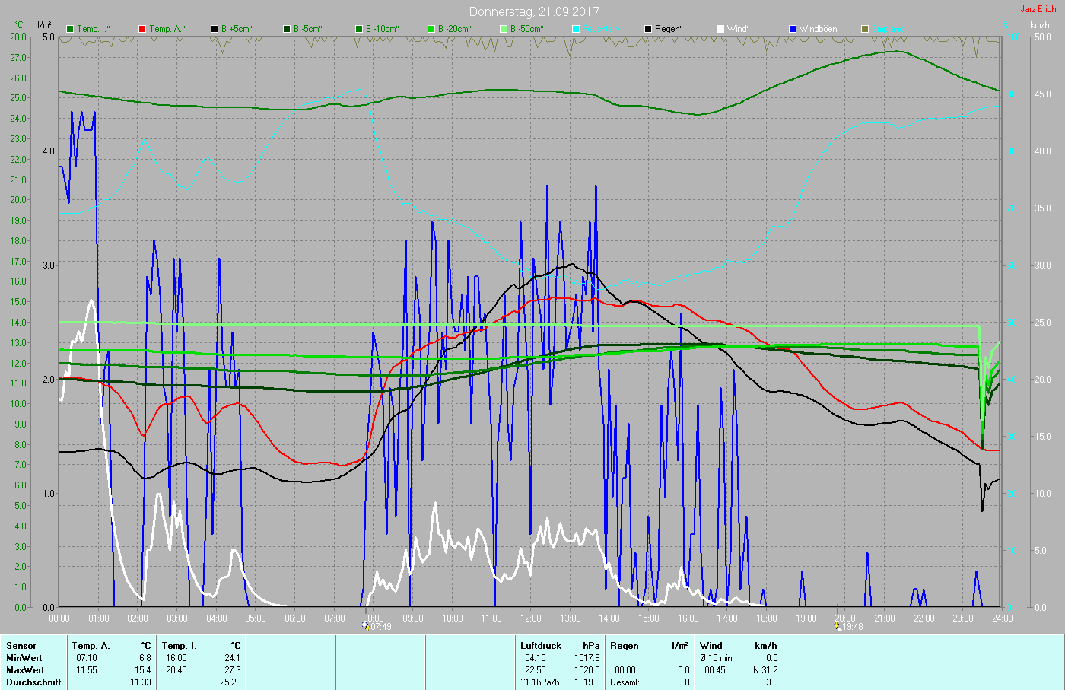Toggle the B -10cm legend entry
Screen dimensions: 1065x690
[x=381, y=29]
